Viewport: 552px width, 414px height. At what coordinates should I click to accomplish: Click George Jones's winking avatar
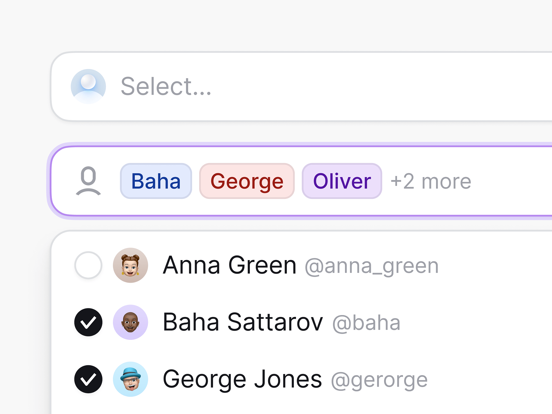130,379
